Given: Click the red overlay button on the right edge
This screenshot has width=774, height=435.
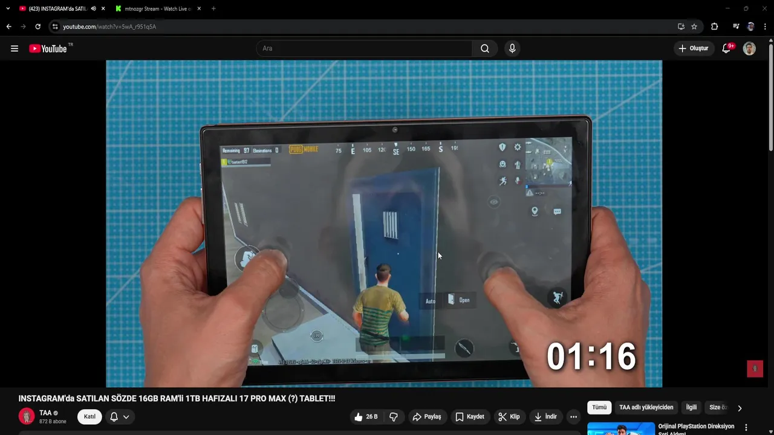Looking at the screenshot, I should [755, 369].
